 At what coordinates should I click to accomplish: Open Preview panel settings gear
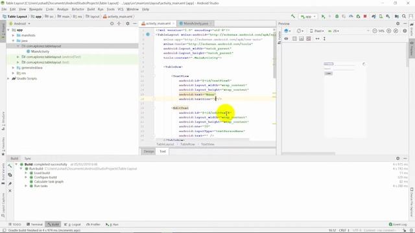(x=397, y=23)
